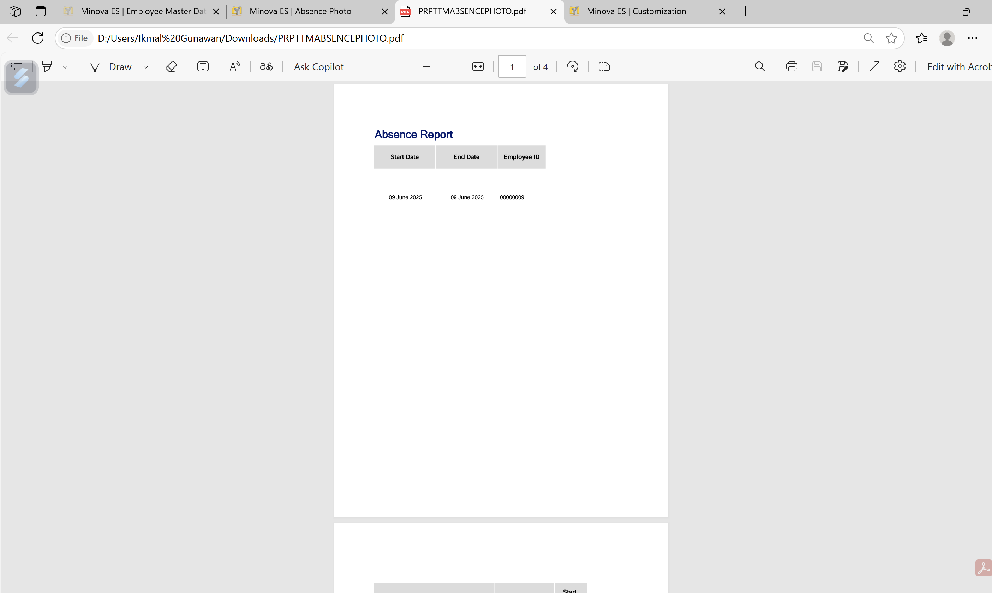Close the Employee Master Data tab
Viewport: 992px width, 593px height.
(216, 12)
